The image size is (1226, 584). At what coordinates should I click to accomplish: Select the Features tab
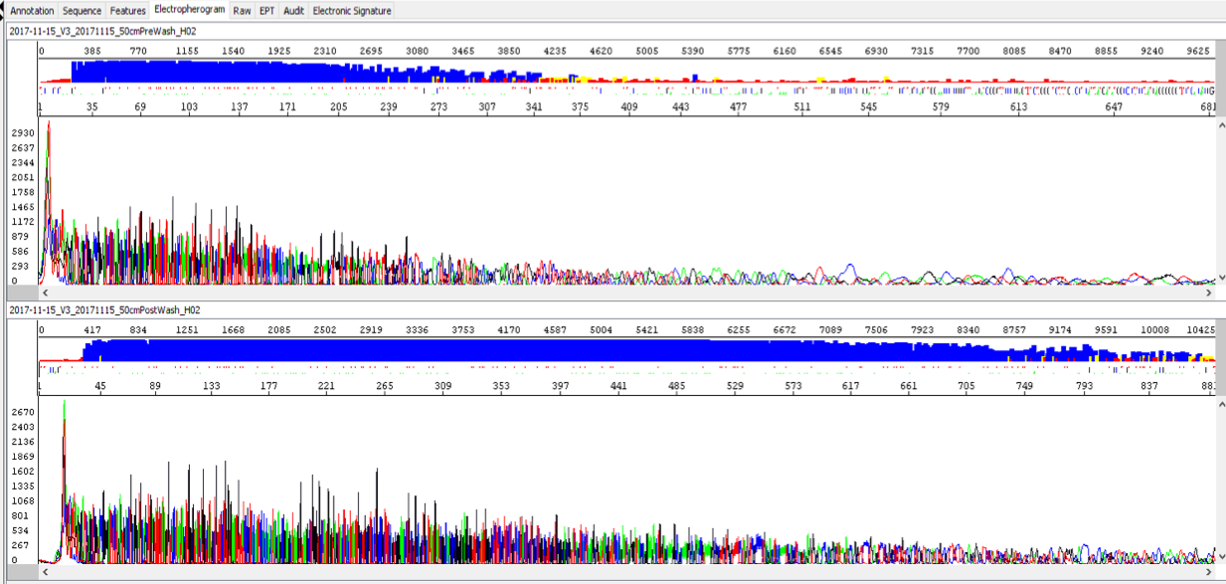coord(127,11)
